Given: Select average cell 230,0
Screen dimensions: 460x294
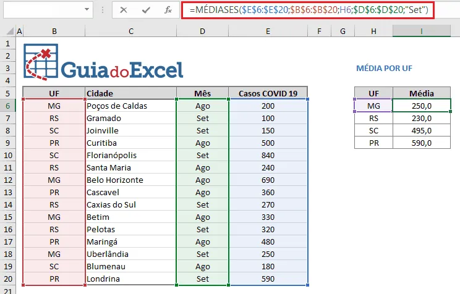Looking at the screenshot, I should (x=422, y=118).
